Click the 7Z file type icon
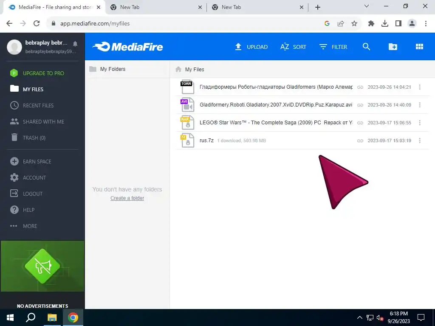This screenshot has height=326, width=435. (x=187, y=141)
